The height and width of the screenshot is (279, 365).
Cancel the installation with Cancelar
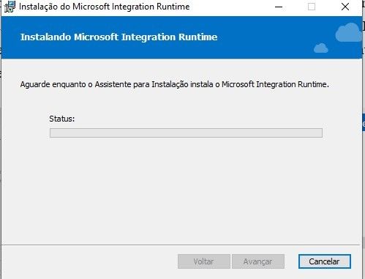pos(325,261)
